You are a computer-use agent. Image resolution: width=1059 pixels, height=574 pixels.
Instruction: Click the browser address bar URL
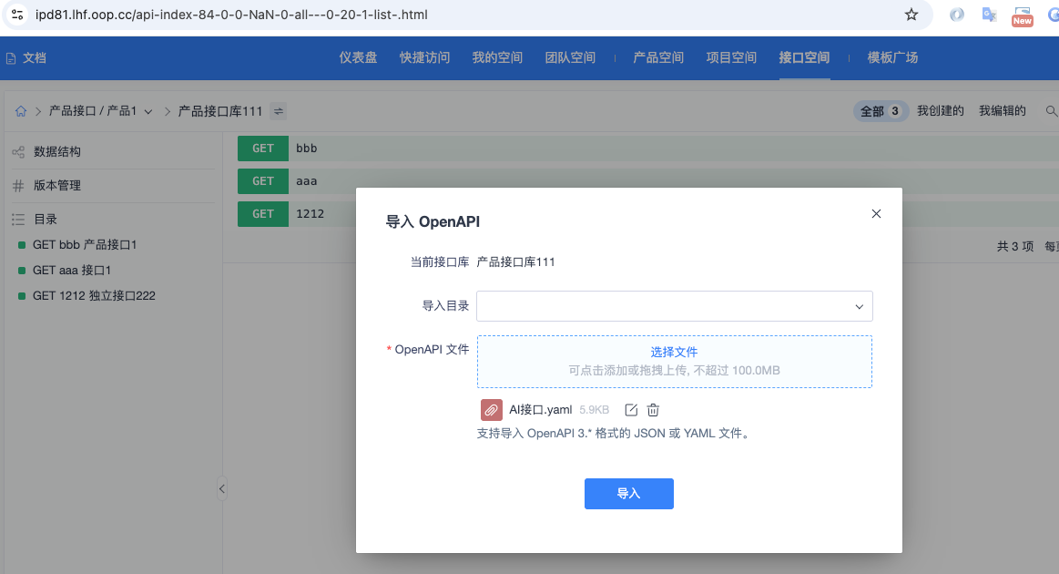[231, 15]
